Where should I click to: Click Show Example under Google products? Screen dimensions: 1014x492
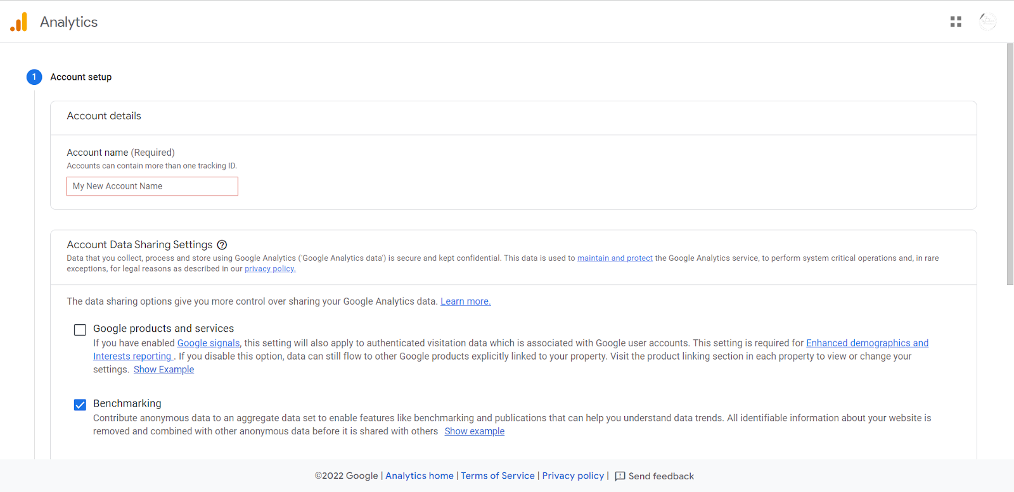pos(164,370)
